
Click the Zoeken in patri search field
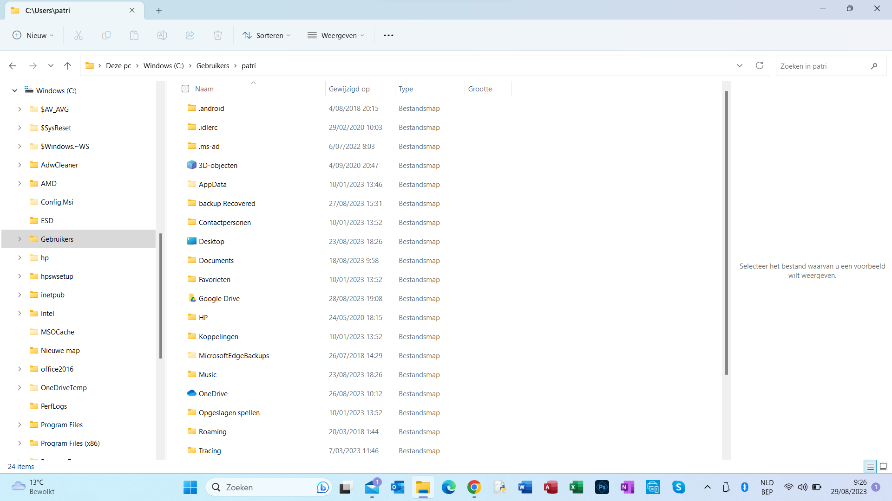point(822,66)
